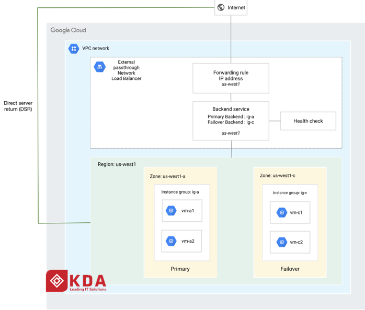This screenshot has width=365, height=310.
Task: Select the vm-c1 compute icon
Action: tap(282, 212)
